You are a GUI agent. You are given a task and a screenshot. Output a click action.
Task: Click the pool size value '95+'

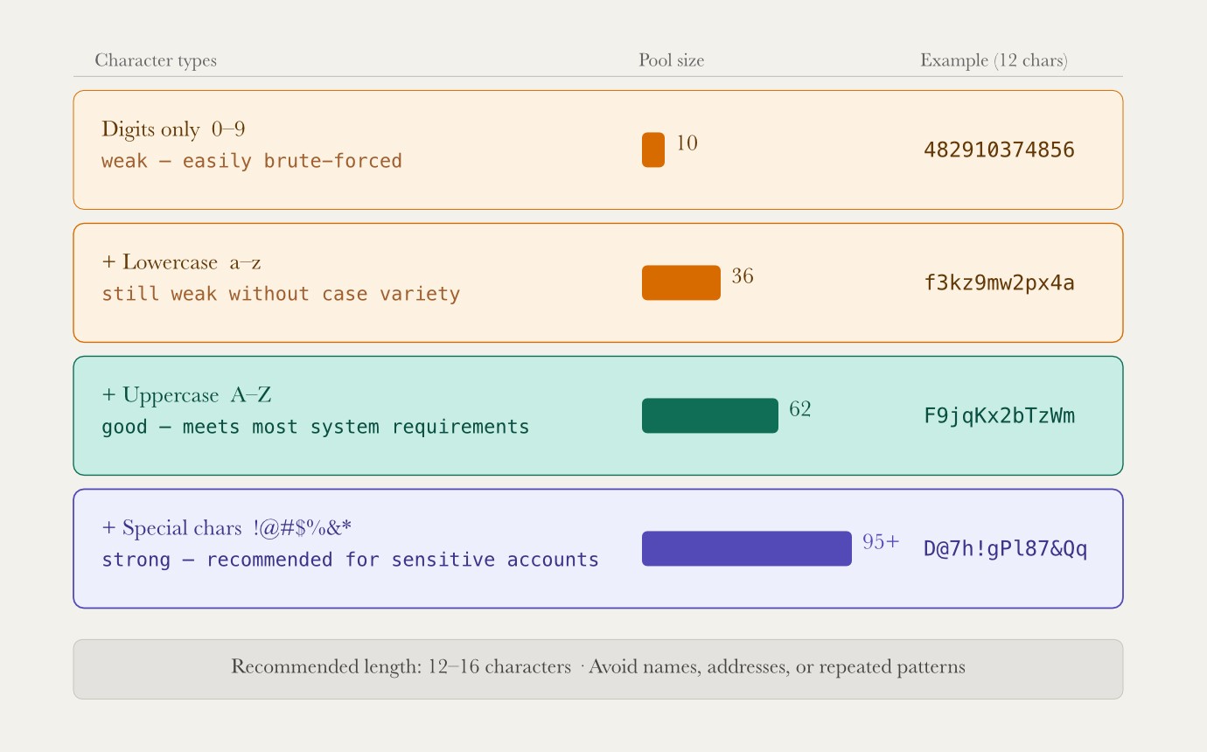[x=881, y=542]
